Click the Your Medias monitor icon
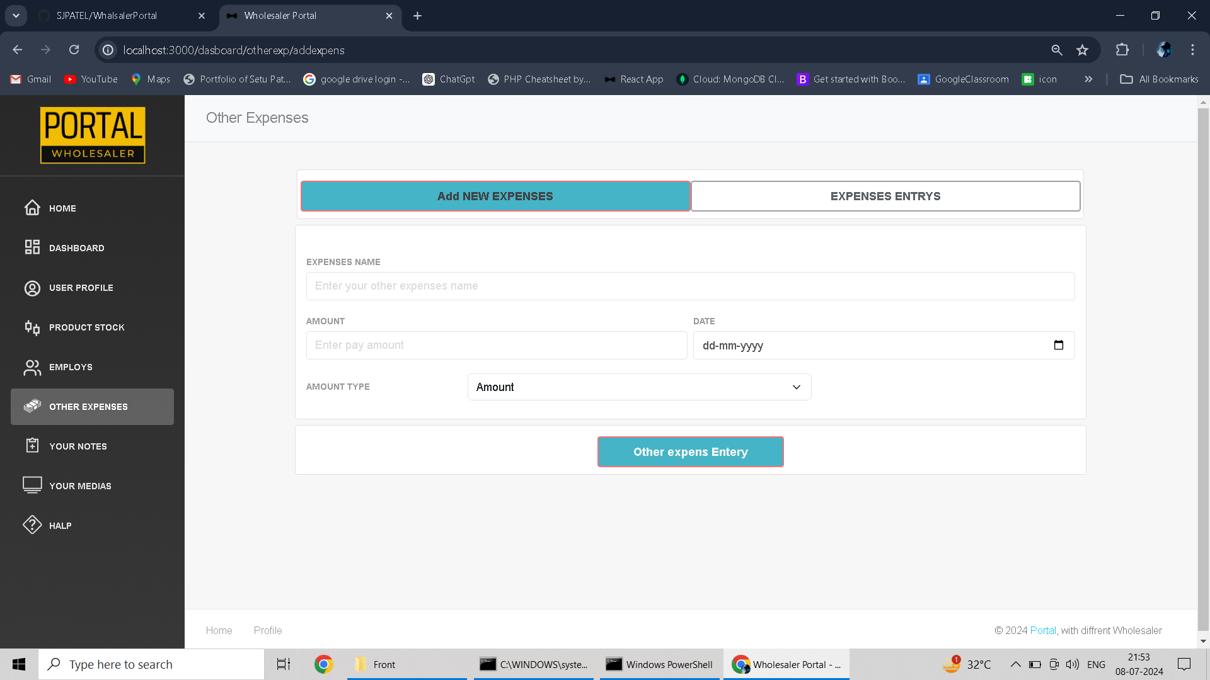Viewport: 1210px width, 680px height. click(x=32, y=485)
